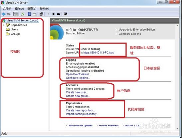The image size is (182, 138).
Task: Start the server with the play icon
Action: pos(48,14)
